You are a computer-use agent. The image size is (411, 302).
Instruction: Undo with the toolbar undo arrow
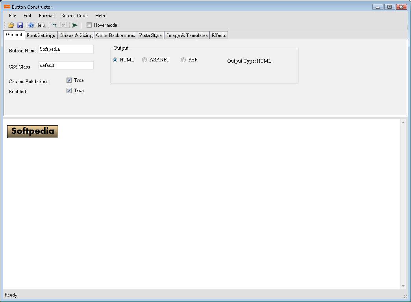[x=54, y=25]
